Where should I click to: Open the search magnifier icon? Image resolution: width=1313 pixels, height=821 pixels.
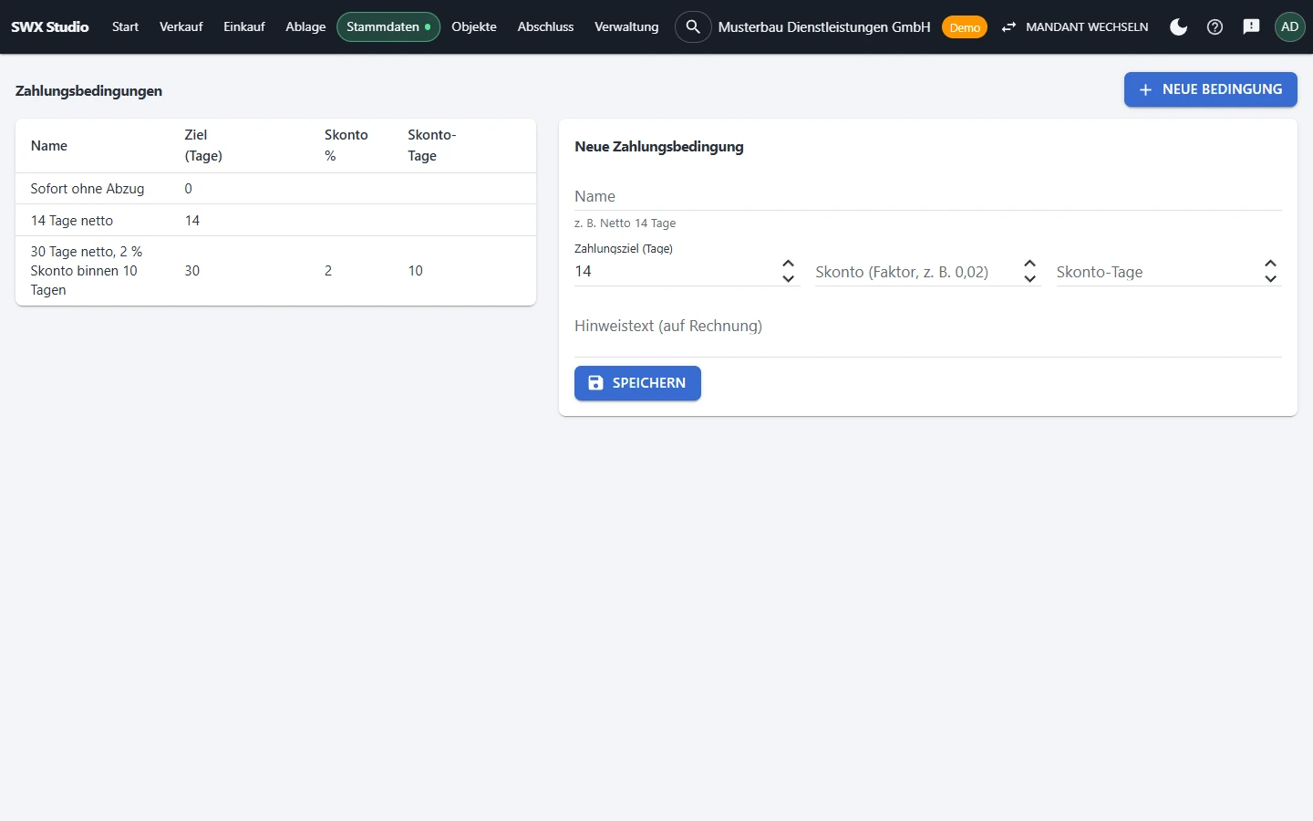point(693,26)
